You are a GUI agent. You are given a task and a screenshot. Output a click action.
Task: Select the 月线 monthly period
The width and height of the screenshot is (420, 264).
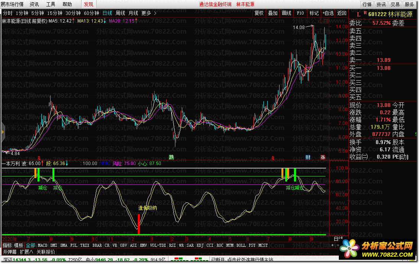[133, 13]
